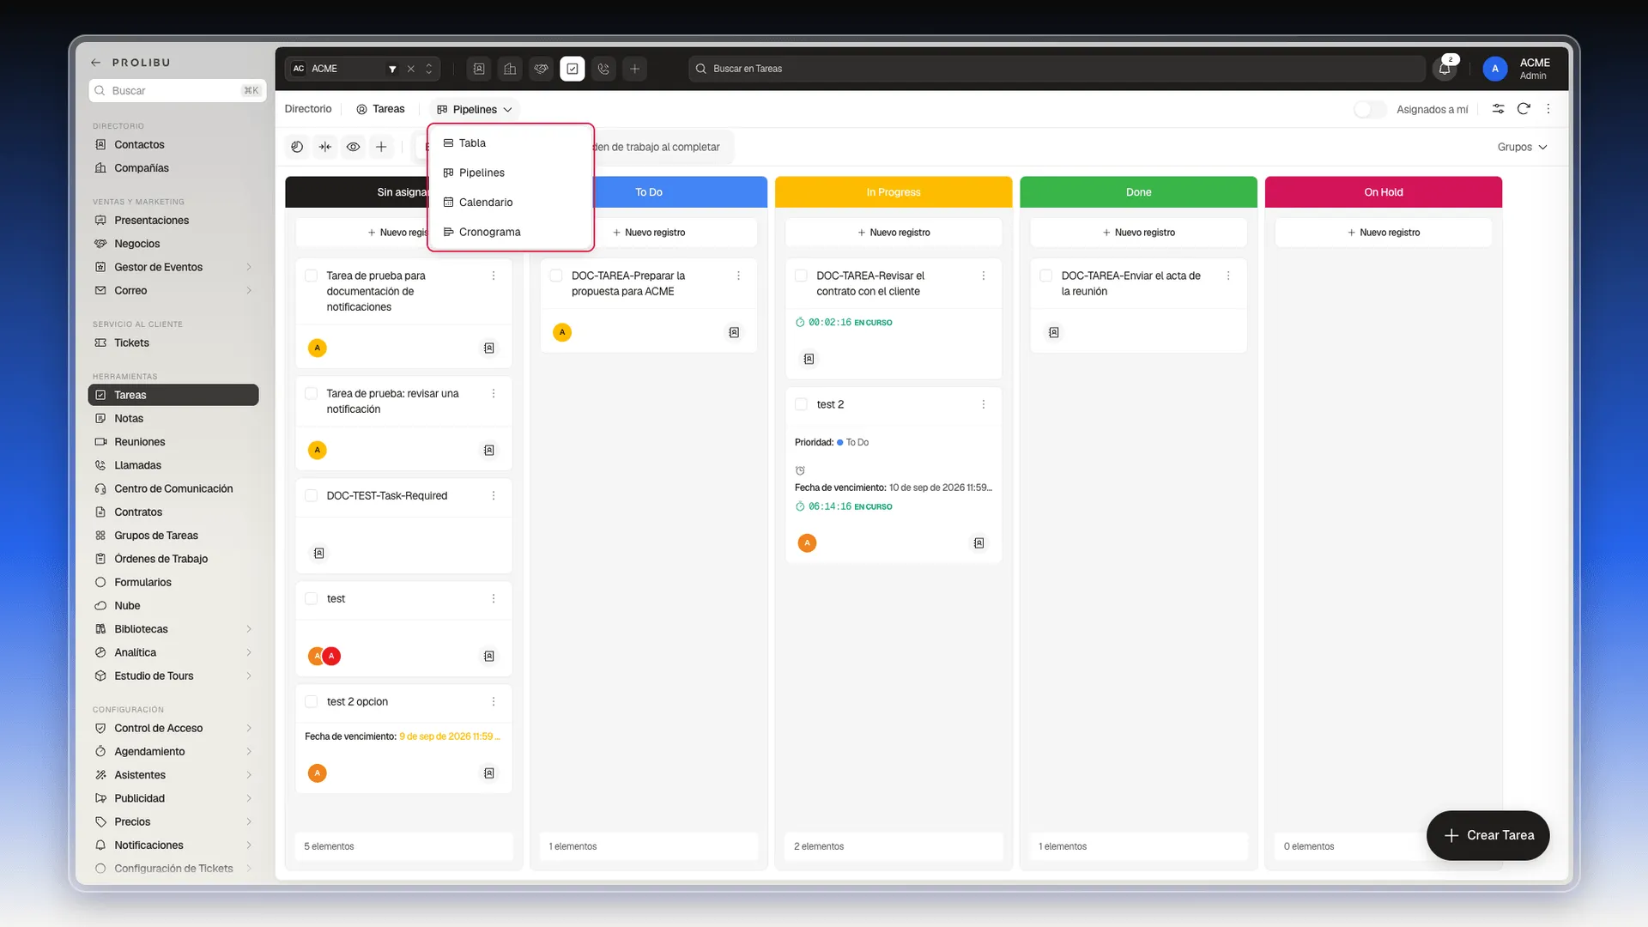Open options menu for 'test 2' card
This screenshot has width=1648, height=927.
point(984,404)
